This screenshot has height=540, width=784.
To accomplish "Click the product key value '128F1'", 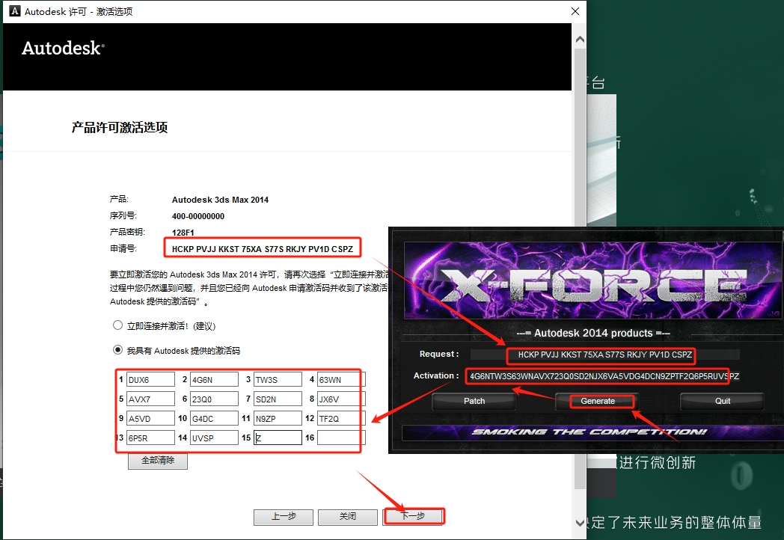I will click(183, 233).
